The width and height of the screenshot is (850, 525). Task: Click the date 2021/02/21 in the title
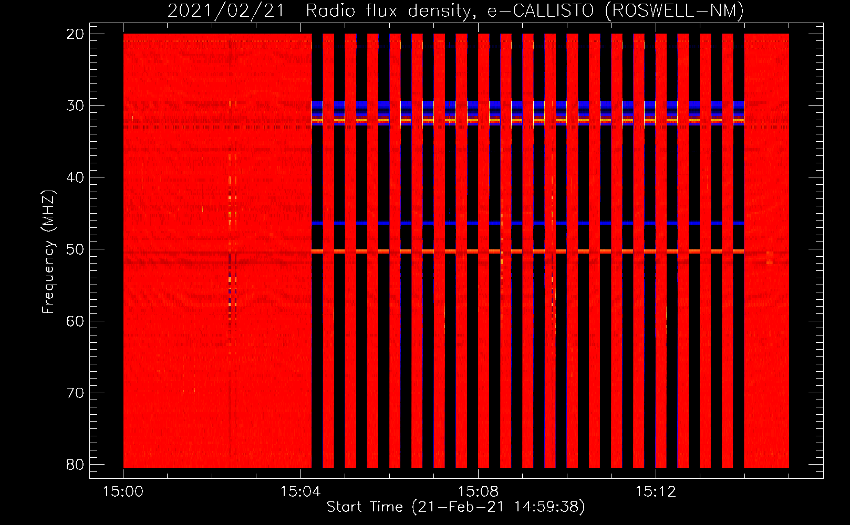226,11
